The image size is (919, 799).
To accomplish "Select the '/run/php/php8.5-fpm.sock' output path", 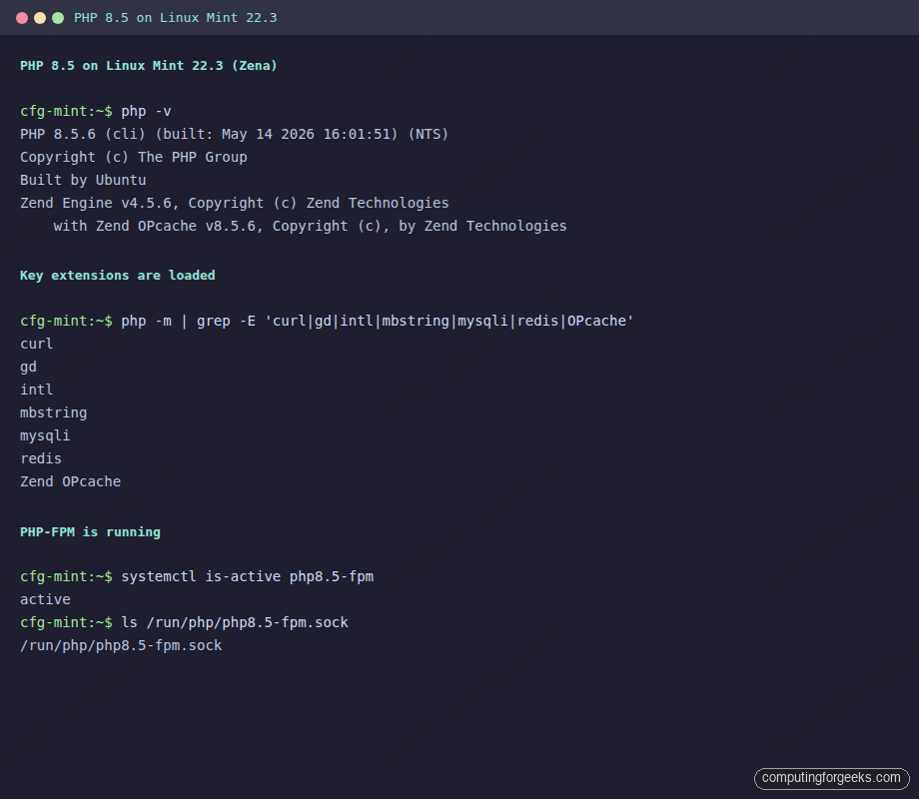I will tap(121, 645).
